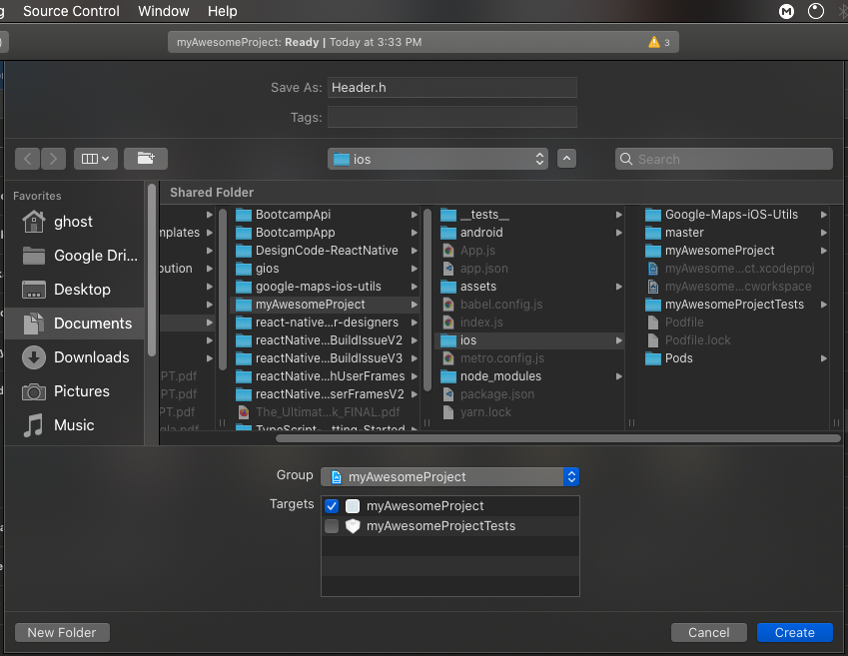Click the yarn.lock file icon
The width and height of the screenshot is (848, 656).
click(448, 412)
